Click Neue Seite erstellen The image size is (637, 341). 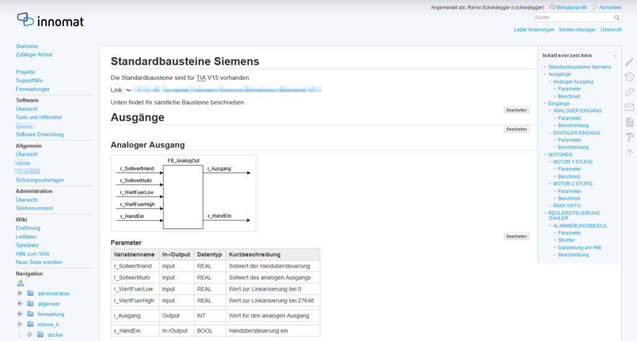point(39,262)
